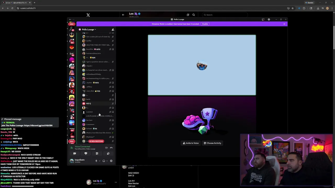This screenshot has width=335, height=188.
Task: Toggle microphone mute in user panel
Action: pos(96,161)
